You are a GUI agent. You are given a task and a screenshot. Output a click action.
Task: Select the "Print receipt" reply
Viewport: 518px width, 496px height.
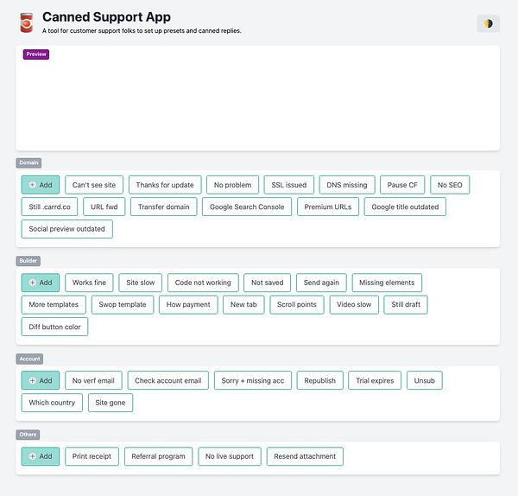click(x=92, y=456)
